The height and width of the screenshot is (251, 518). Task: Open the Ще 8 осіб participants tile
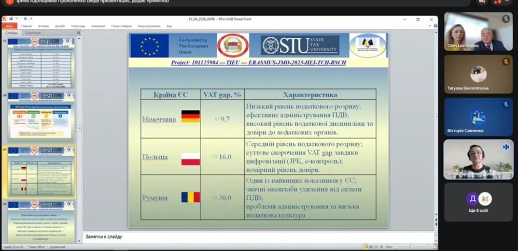pyautogui.click(x=478, y=202)
